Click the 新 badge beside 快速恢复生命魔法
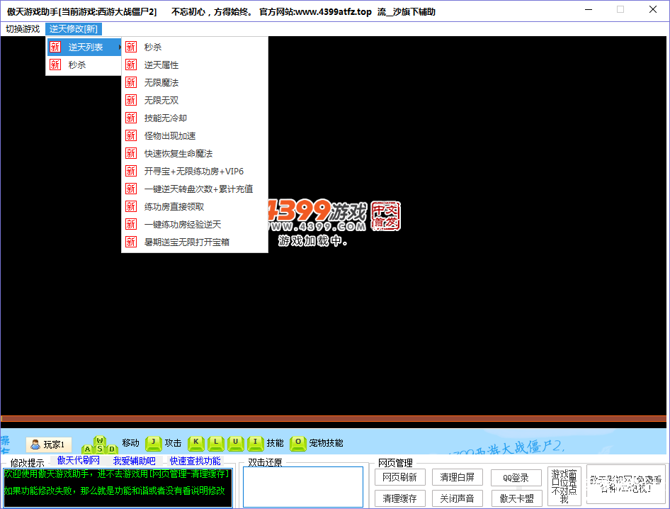 (x=131, y=153)
